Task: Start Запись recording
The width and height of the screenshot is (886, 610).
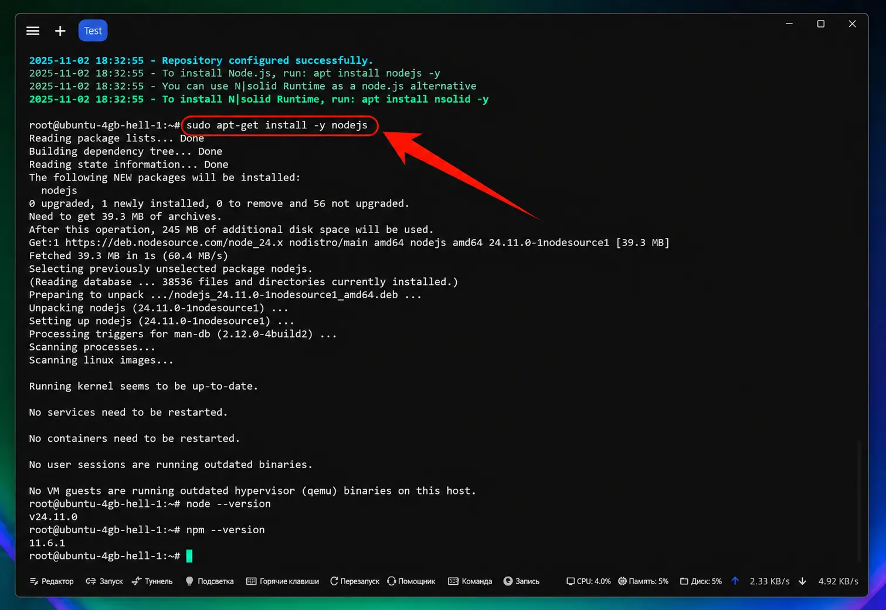Action: click(521, 581)
